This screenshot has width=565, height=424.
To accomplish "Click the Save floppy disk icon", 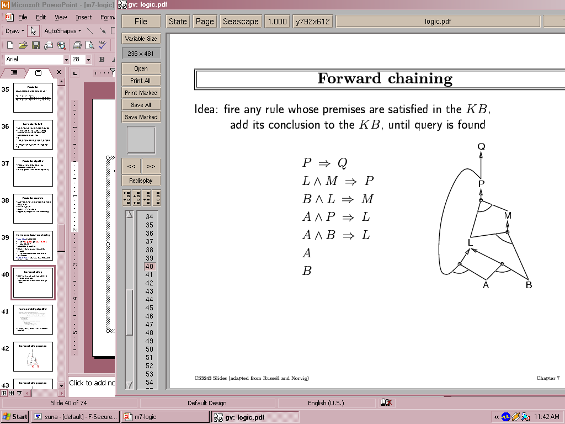I will [x=35, y=45].
